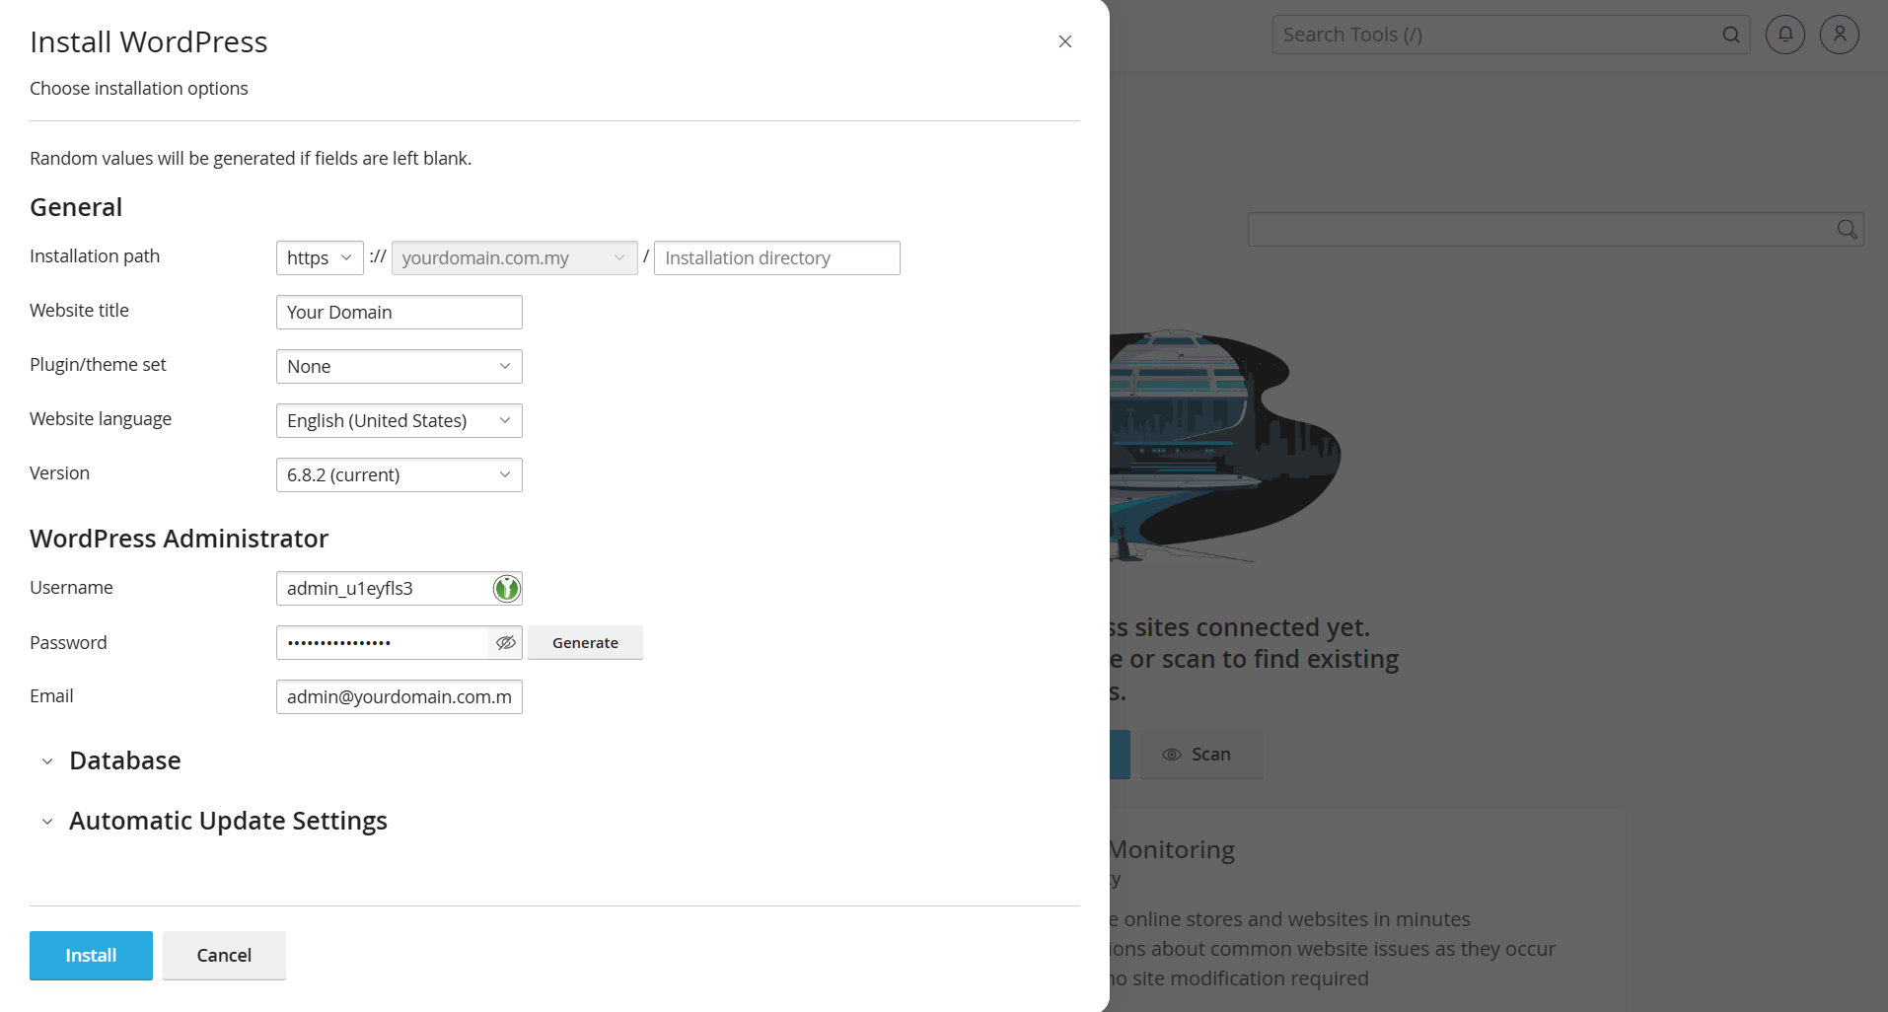Click the Automatic Update Settings chevron arrow

(x=47, y=822)
